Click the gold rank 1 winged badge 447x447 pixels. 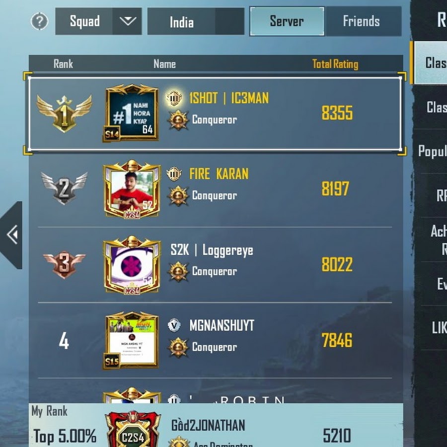point(64,114)
